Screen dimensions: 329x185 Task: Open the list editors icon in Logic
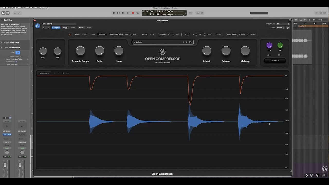coord(316,13)
